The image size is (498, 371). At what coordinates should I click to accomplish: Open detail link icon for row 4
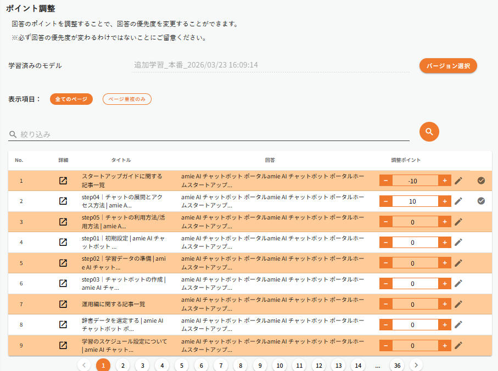63,242
